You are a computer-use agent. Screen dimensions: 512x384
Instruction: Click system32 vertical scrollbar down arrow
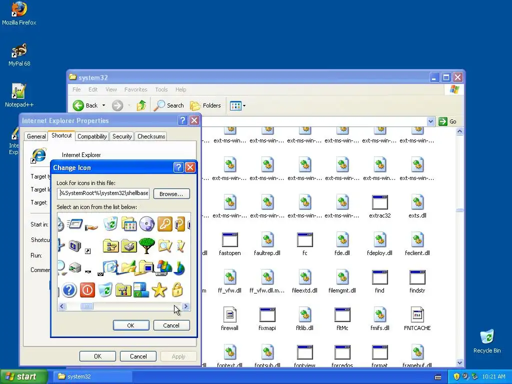click(460, 363)
